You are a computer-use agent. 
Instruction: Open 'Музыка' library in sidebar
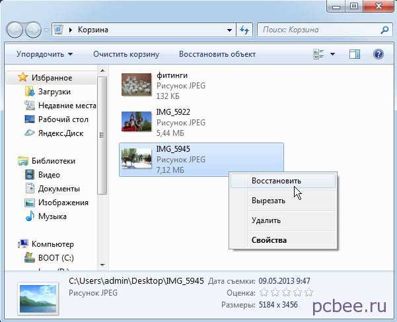pyautogui.click(x=52, y=216)
